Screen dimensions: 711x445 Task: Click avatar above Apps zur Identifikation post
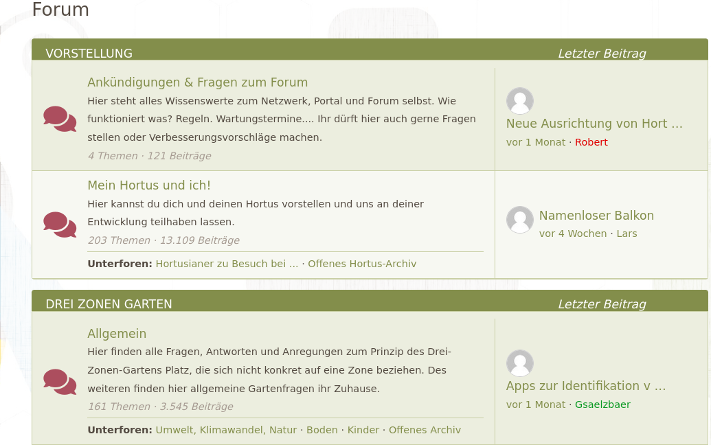(x=520, y=363)
